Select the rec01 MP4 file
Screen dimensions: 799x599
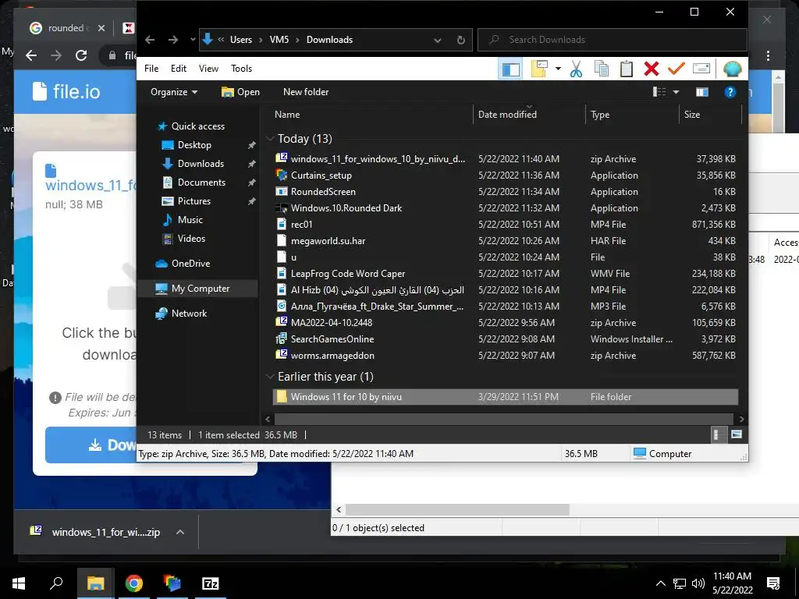point(505,224)
